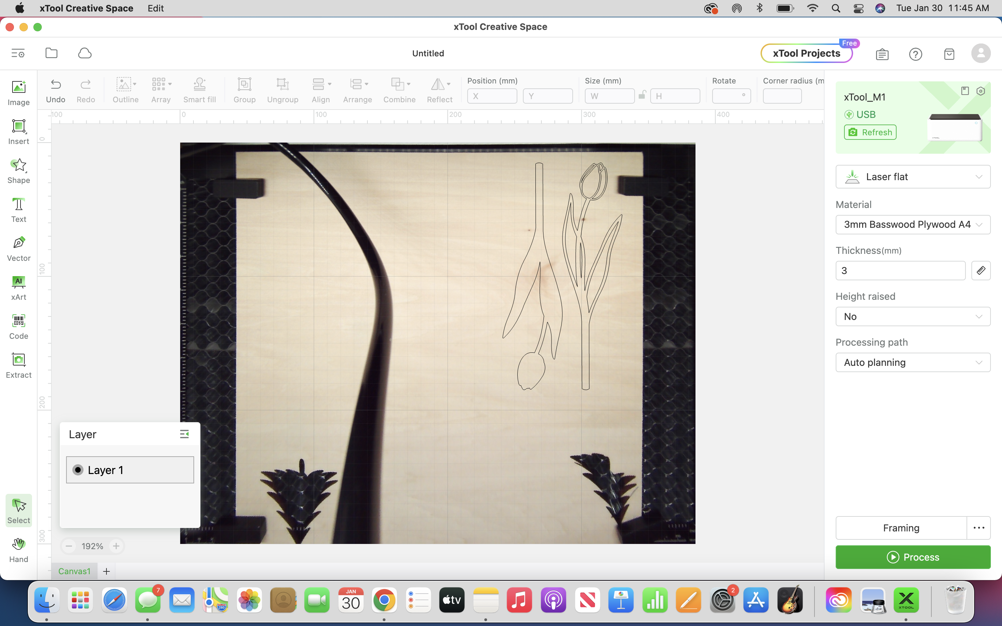
Task: Open the Edit menu in menu bar
Action: click(156, 8)
